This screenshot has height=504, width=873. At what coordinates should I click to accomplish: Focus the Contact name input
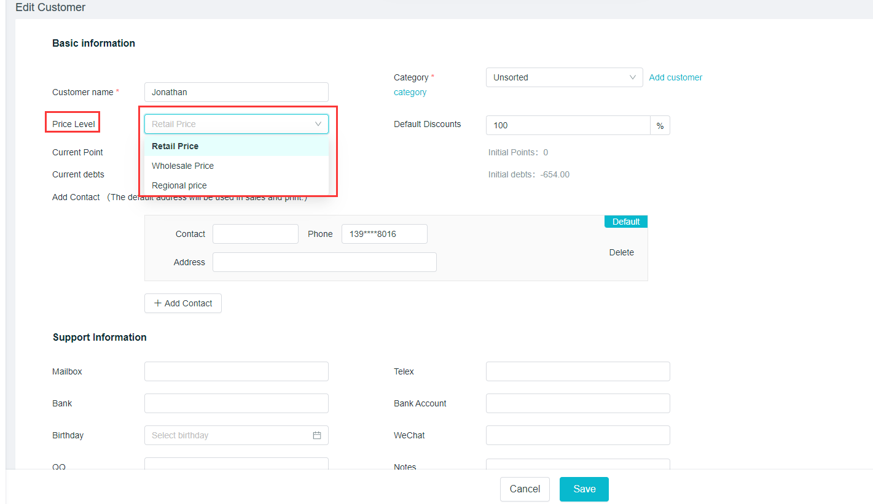pyautogui.click(x=255, y=234)
